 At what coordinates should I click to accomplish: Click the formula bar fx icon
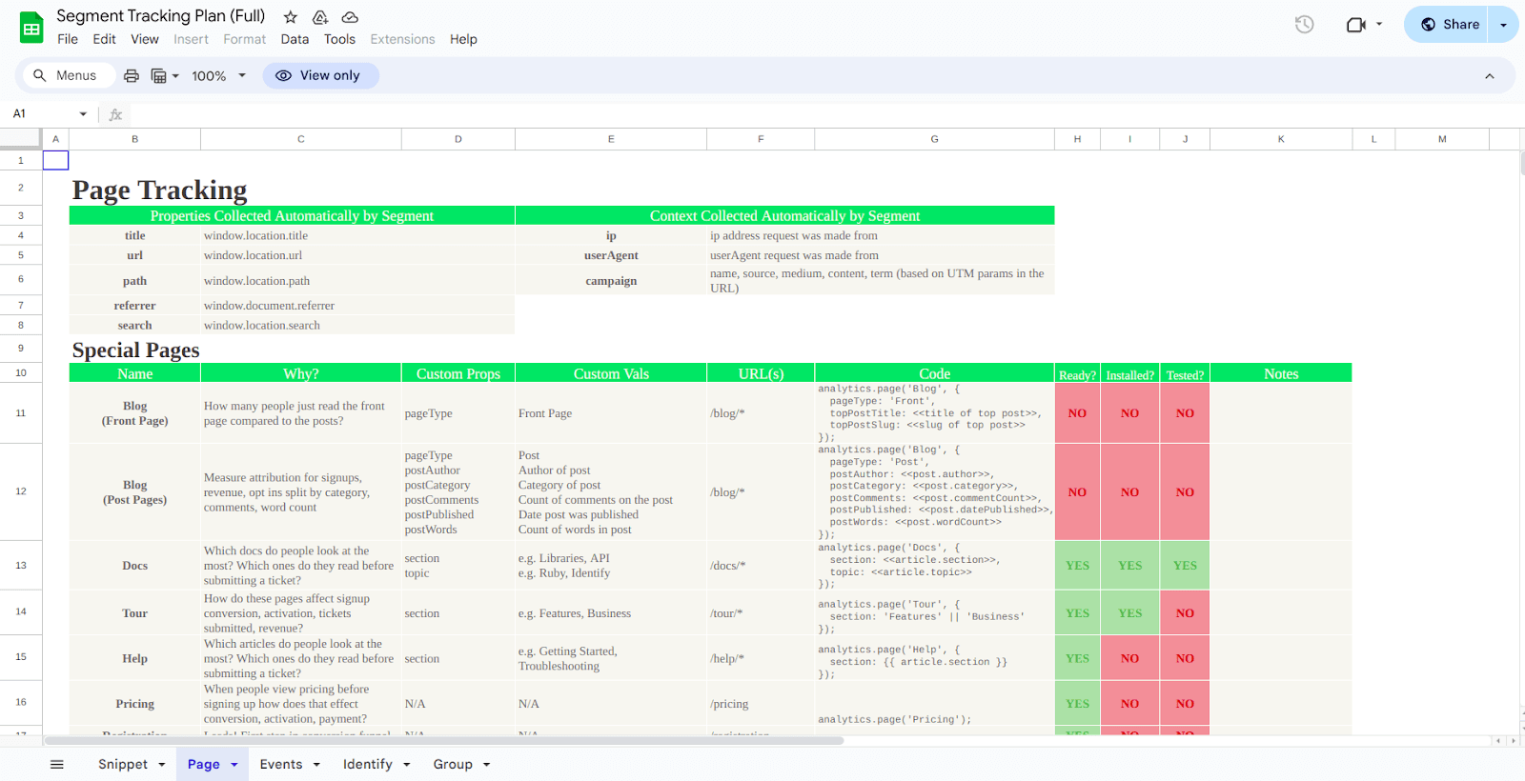tap(115, 114)
